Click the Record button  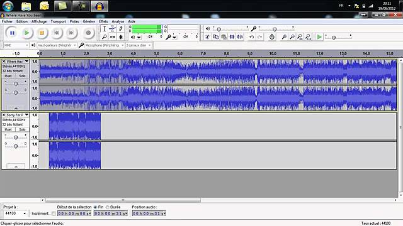(x=88, y=33)
